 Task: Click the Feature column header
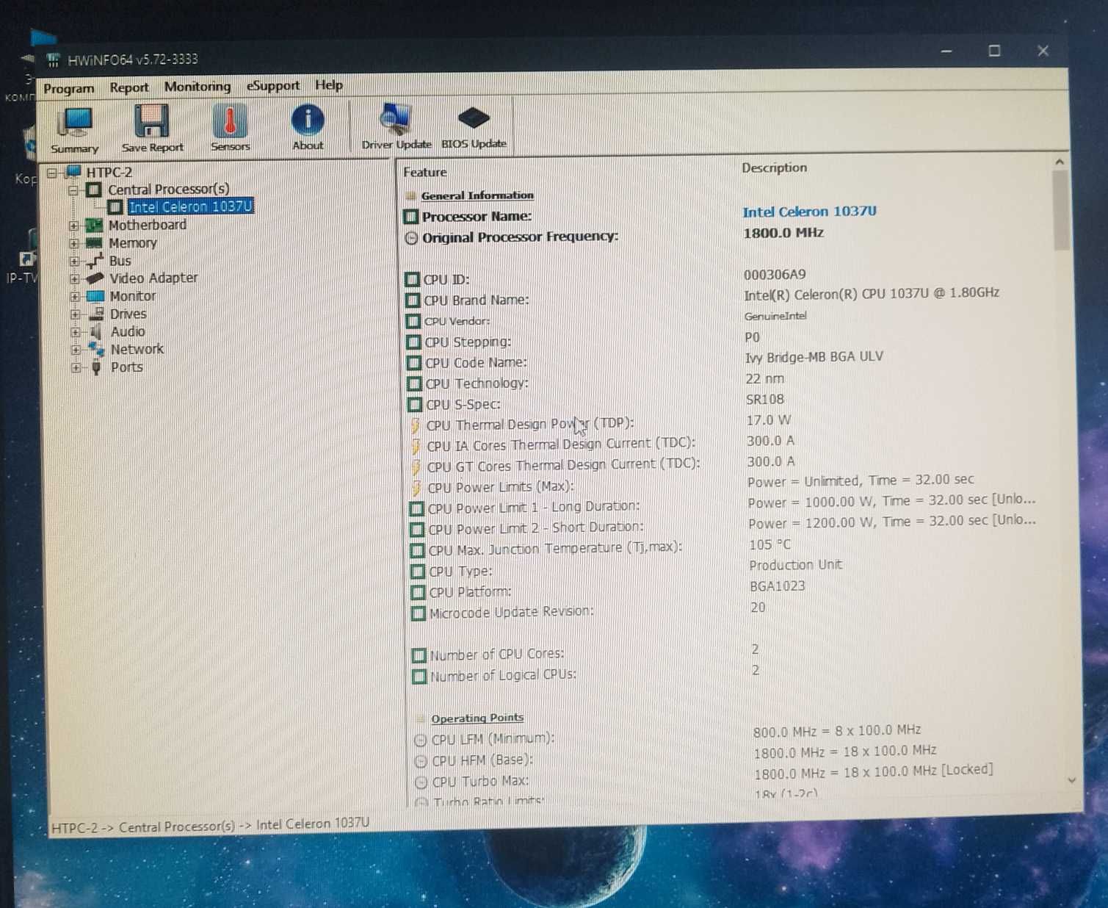pyautogui.click(x=425, y=173)
